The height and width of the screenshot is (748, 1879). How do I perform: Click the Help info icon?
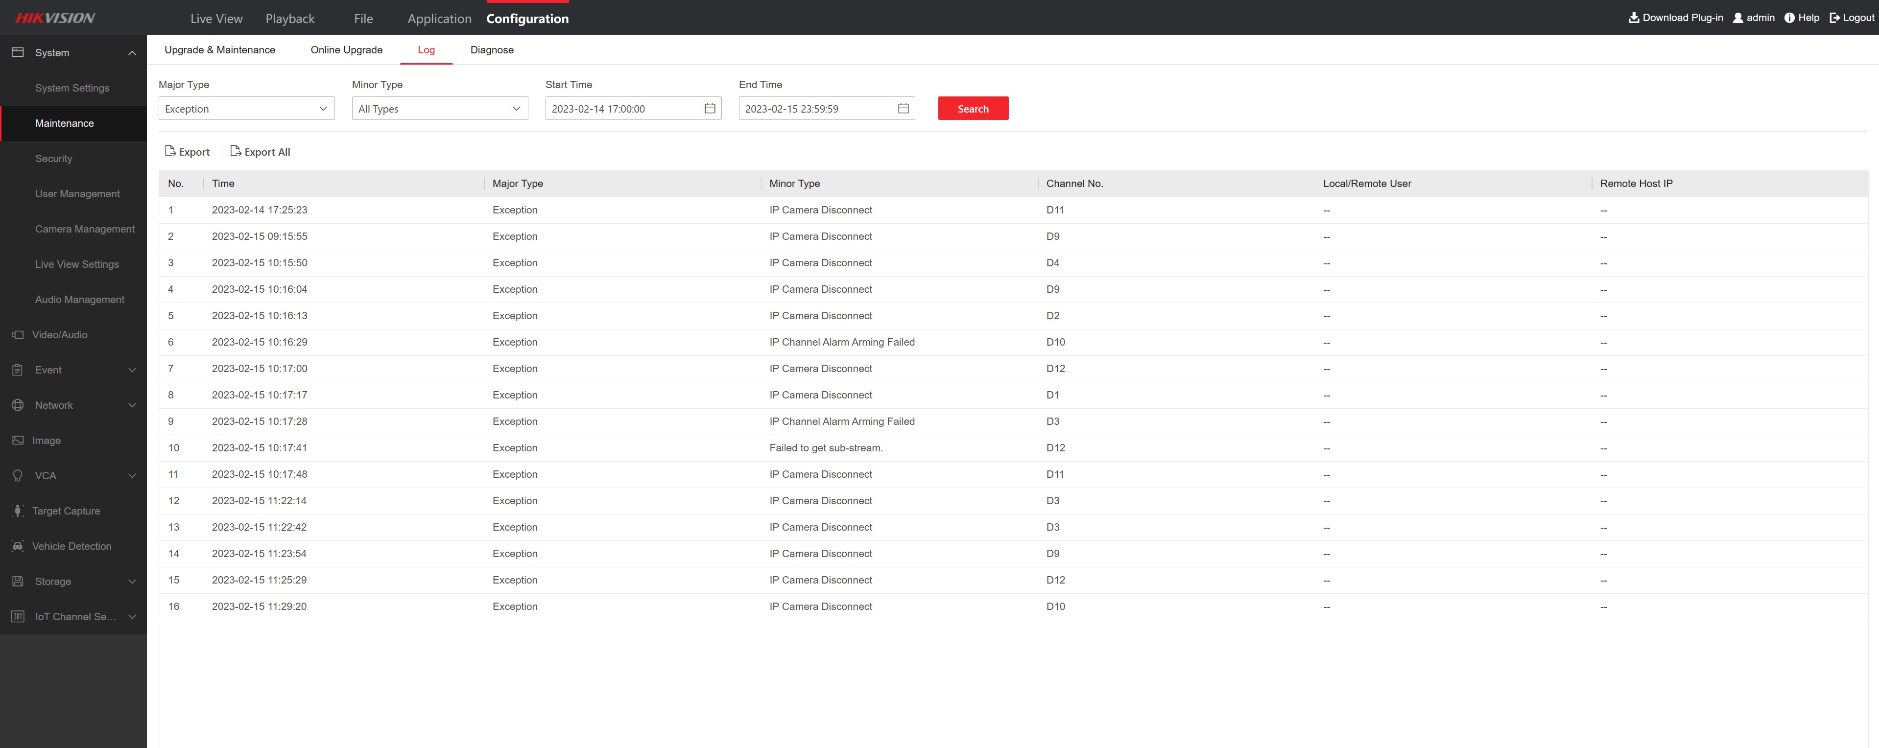tap(1788, 18)
